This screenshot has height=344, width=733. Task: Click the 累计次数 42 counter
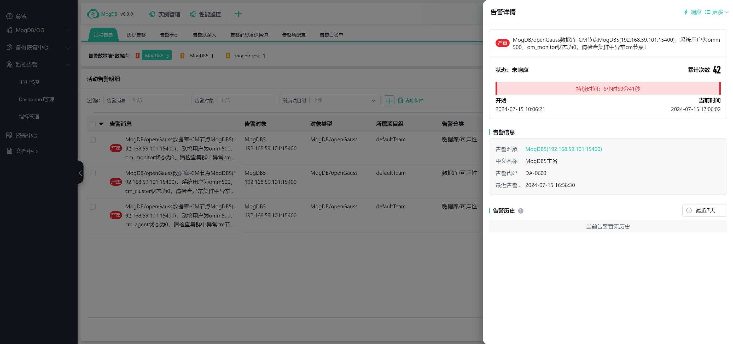pyautogui.click(x=704, y=70)
